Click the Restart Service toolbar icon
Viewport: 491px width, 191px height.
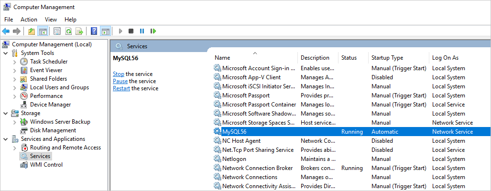tap(153, 31)
